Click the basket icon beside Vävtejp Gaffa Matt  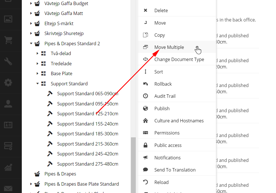[x=37, y=13]
